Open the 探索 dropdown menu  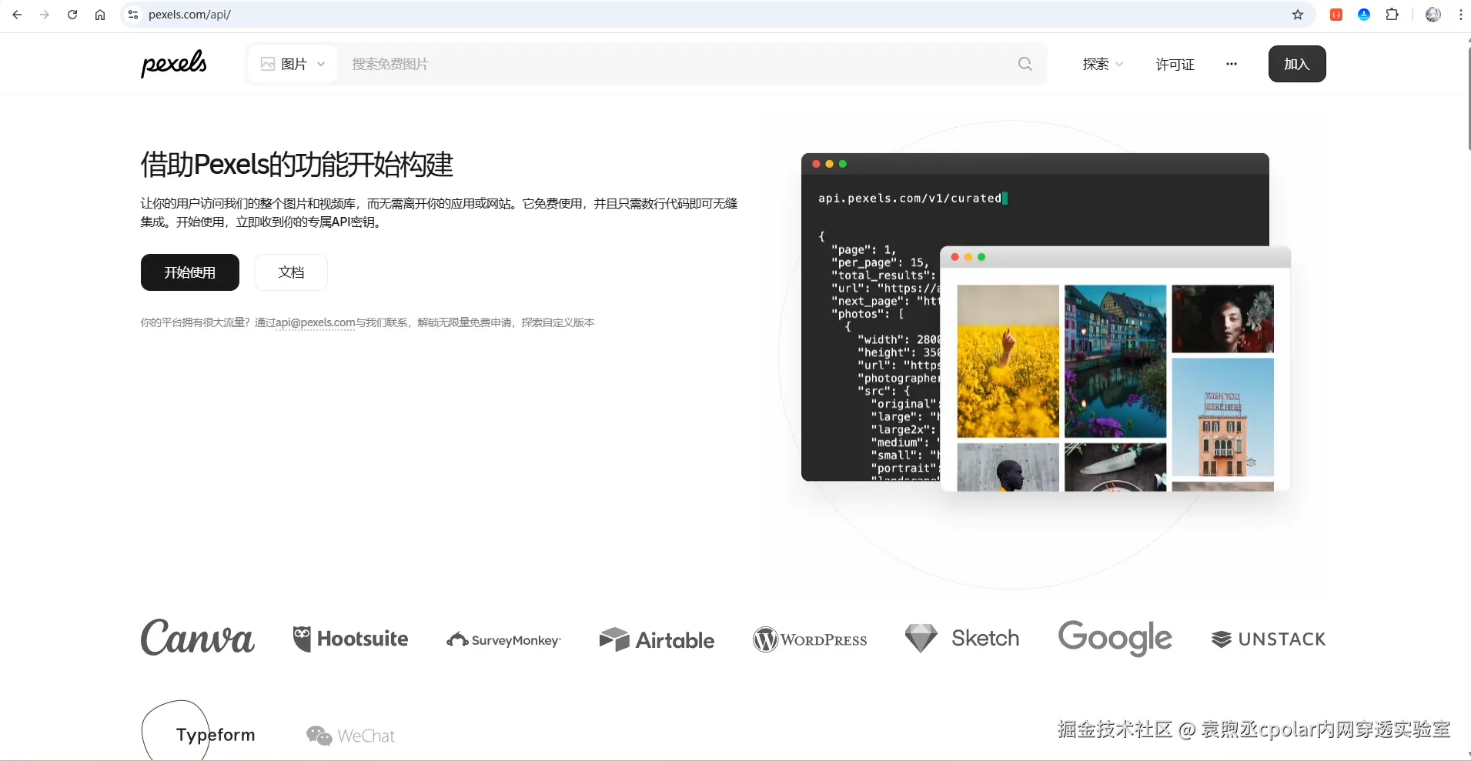click(x=1102, y=64)
